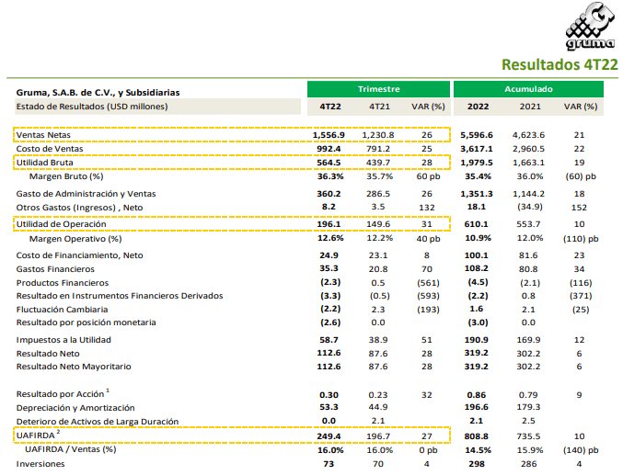The image size is (623, 475).
Task: Select the Utilidad de Operación label
Action: (x=61, y=224)
